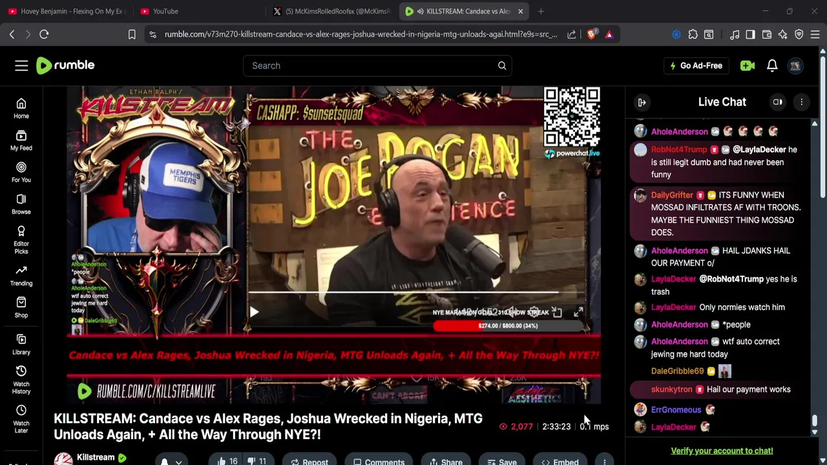This screenshot has width=827, height=465.
Task: Click the video seek bar
Action: 417,293
